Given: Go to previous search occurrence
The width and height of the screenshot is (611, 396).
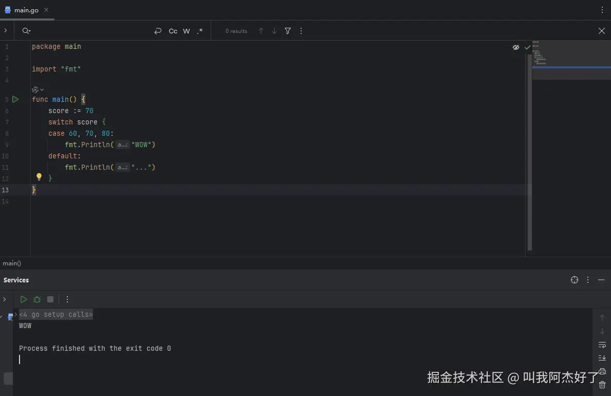Looking at the screenshot, I should [x=261, y=31].
